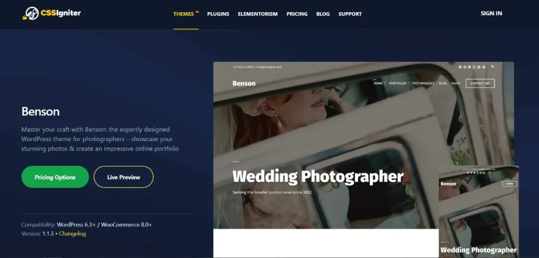The height and width of the screenshot is (258, 539).
Task: Click the Live Preview button
Action: [x=123, y=177]
